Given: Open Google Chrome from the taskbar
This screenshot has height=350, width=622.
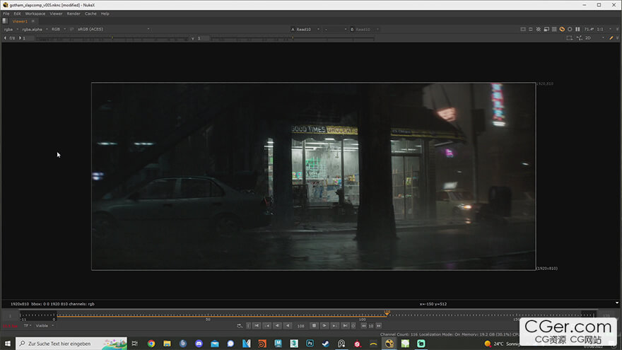Looking at the screenshot, I should point(151,344).
